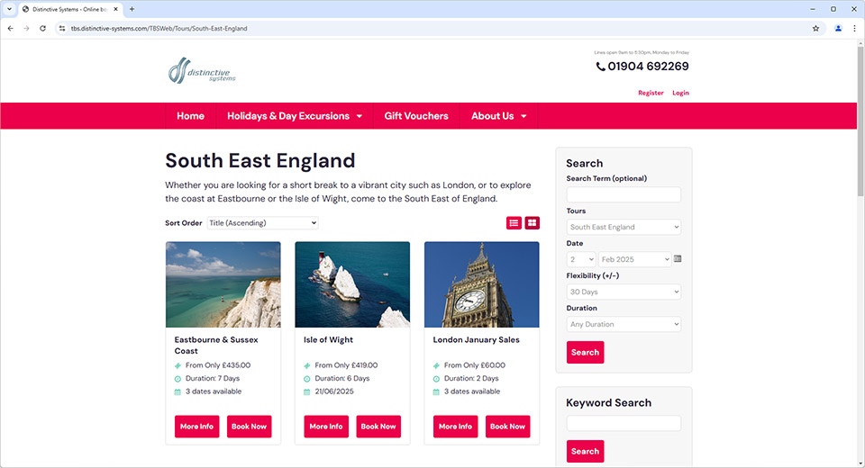
Task: View site information icon in address bar
Action: (x=62, y=28)
